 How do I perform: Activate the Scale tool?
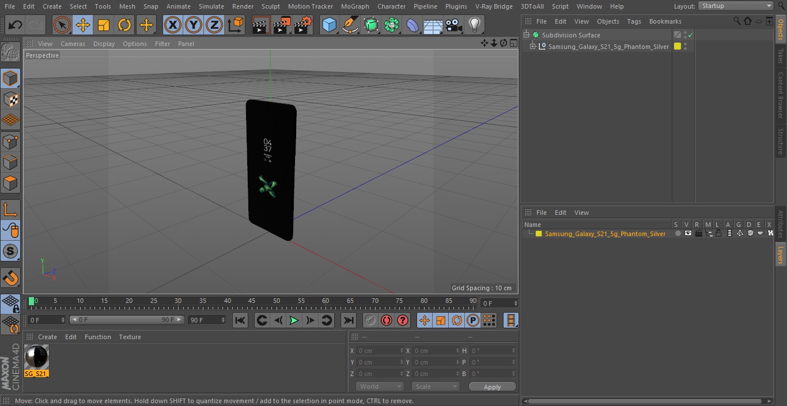coord(104,25)
